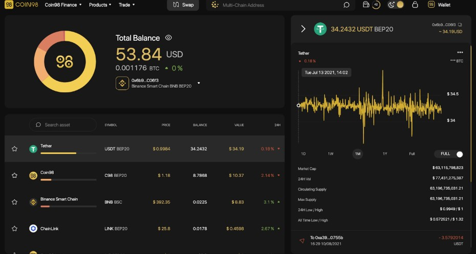
Task: Click the Wallet Coin98 icon
Action: pyautogui.click(x=431, y=5)
